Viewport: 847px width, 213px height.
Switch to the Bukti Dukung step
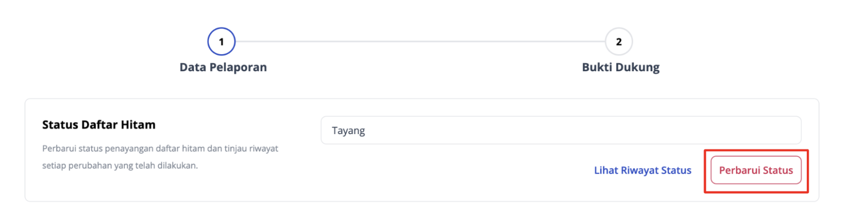620,67
